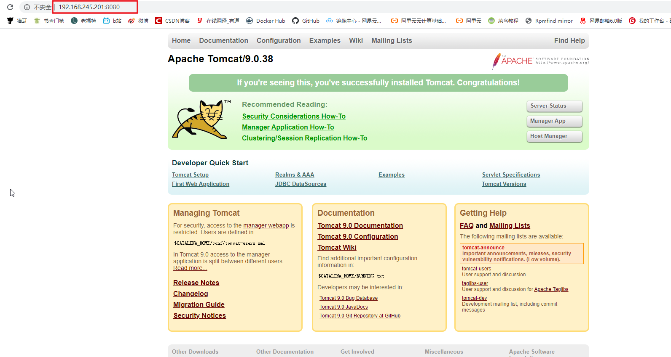Open the taglibs-user mailing list link
The image size is (671, 357).
[x=475, y=283]
